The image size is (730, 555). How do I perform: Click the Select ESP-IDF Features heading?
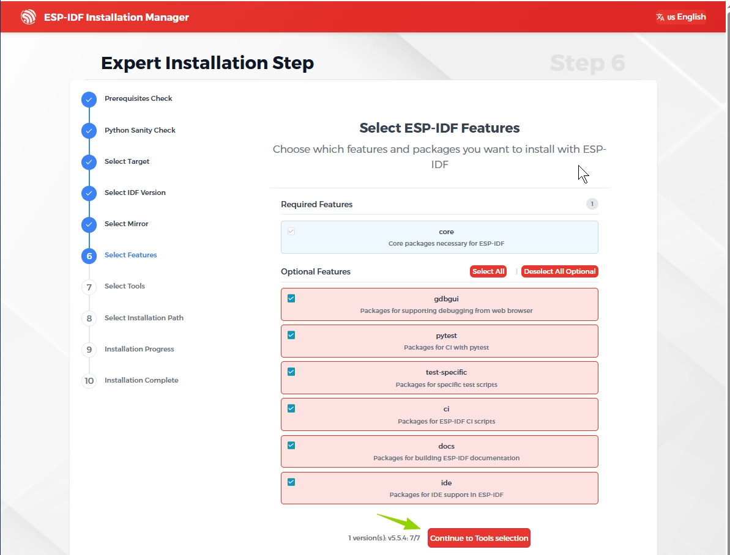click(439, 128)
